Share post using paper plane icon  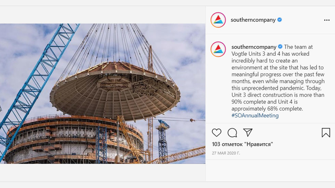click(248, 133)
